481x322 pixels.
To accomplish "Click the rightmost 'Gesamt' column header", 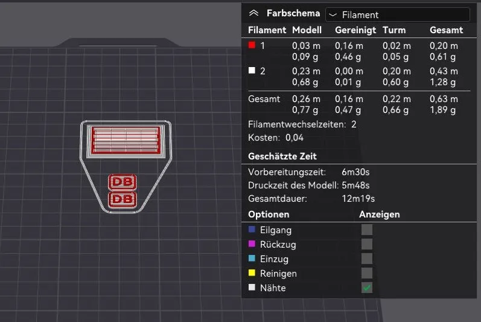I will [447, 30].
